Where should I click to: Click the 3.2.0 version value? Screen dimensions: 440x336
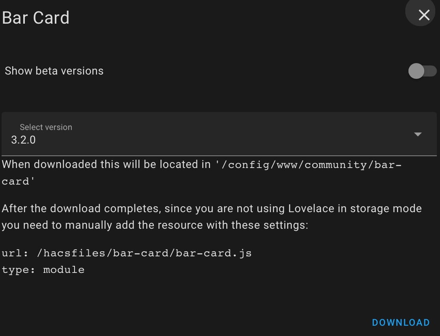tap(24, 140)
